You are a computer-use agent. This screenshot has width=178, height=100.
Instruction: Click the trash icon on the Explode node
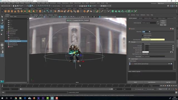[x=173, y=29]
